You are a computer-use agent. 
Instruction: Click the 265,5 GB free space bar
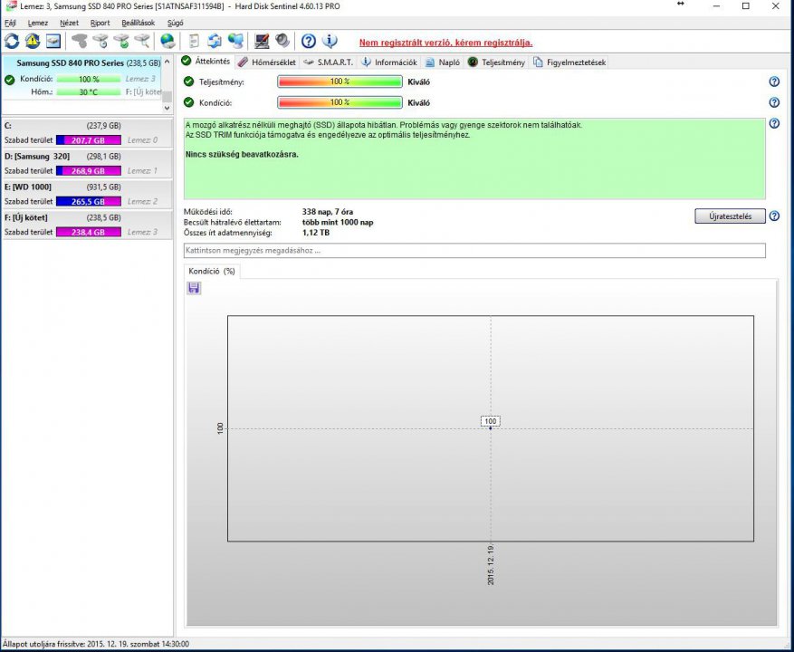[89, 201]
